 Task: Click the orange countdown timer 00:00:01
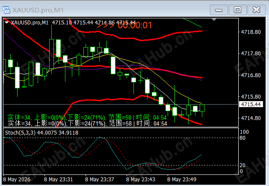(x=135, y=25)
